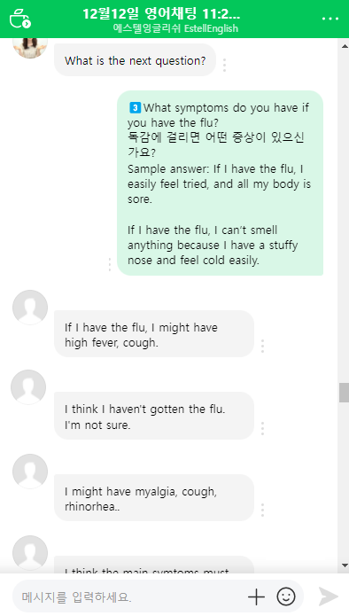Click scrollbar up arrow
Image resolution: width=349 pixels, height=616 pixels.
pyautogui.click(x=345, y=46)
